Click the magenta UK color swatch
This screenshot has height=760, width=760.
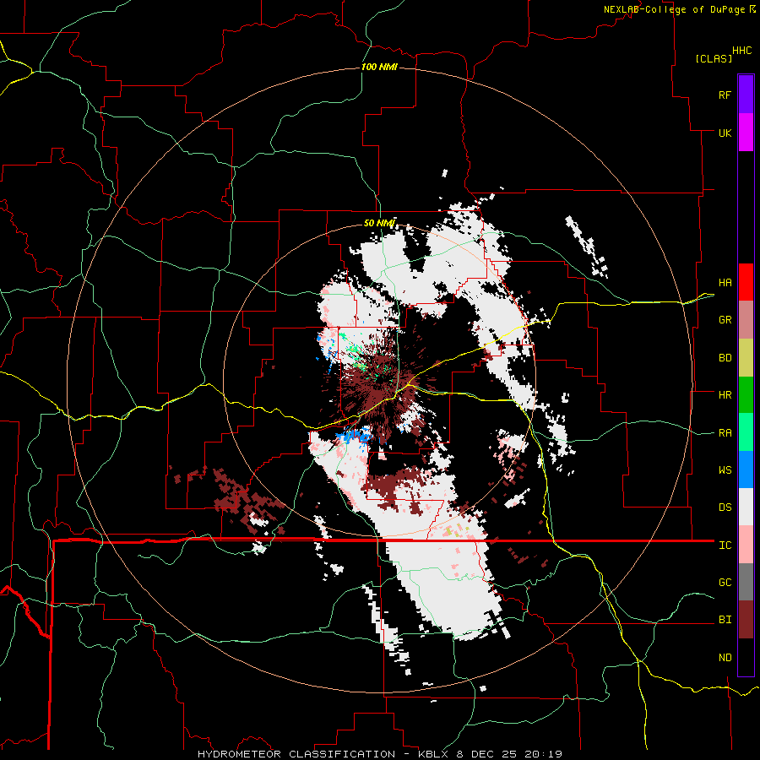tap(746, 133)
